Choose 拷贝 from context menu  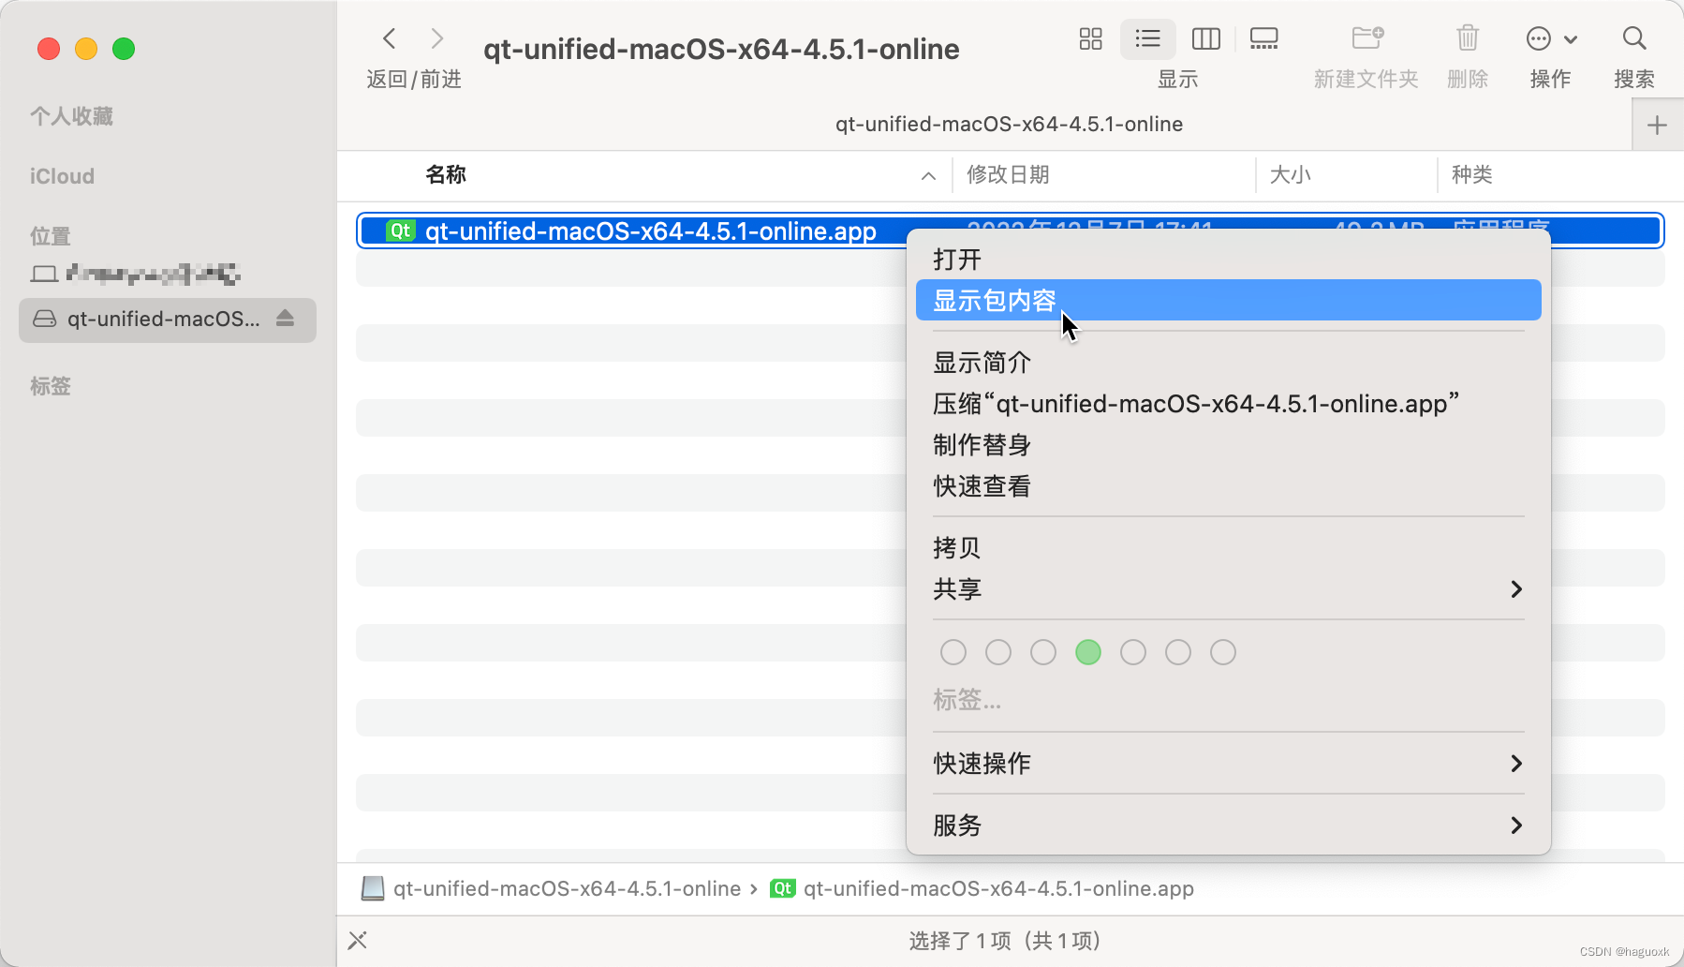1229,548
